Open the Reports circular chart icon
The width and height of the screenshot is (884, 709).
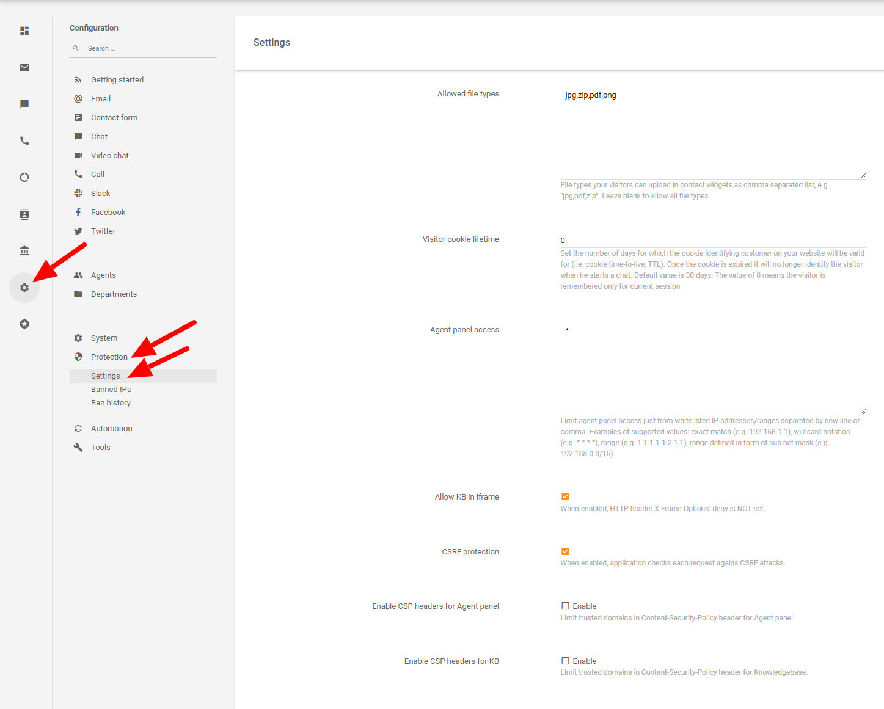point(24,178)
